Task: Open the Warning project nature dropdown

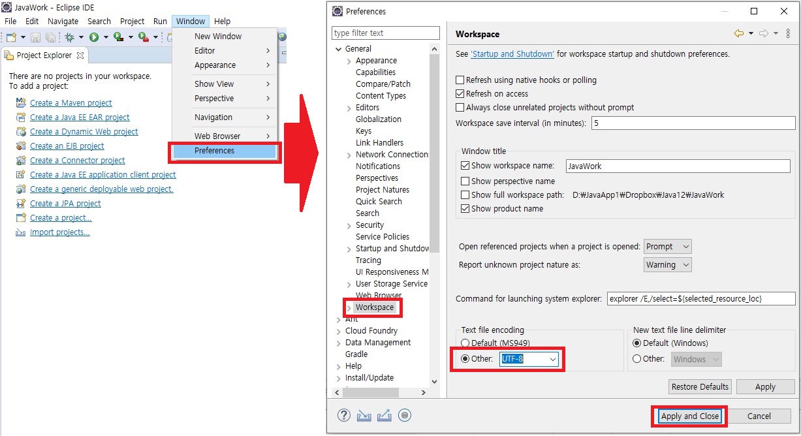Action: point(667,264)
